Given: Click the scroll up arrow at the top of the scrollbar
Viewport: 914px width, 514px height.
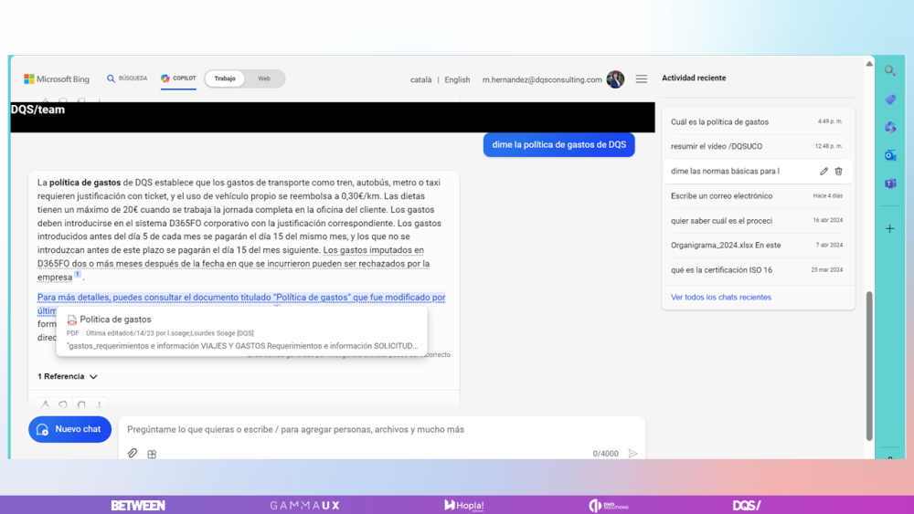Looking at the screenshot, I should point(869,63).
